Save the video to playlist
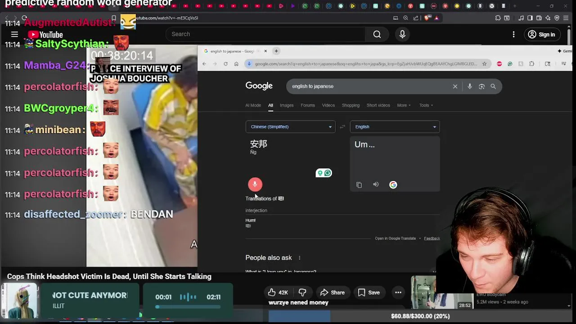576x324 pixels. click(x=369, y=292)
